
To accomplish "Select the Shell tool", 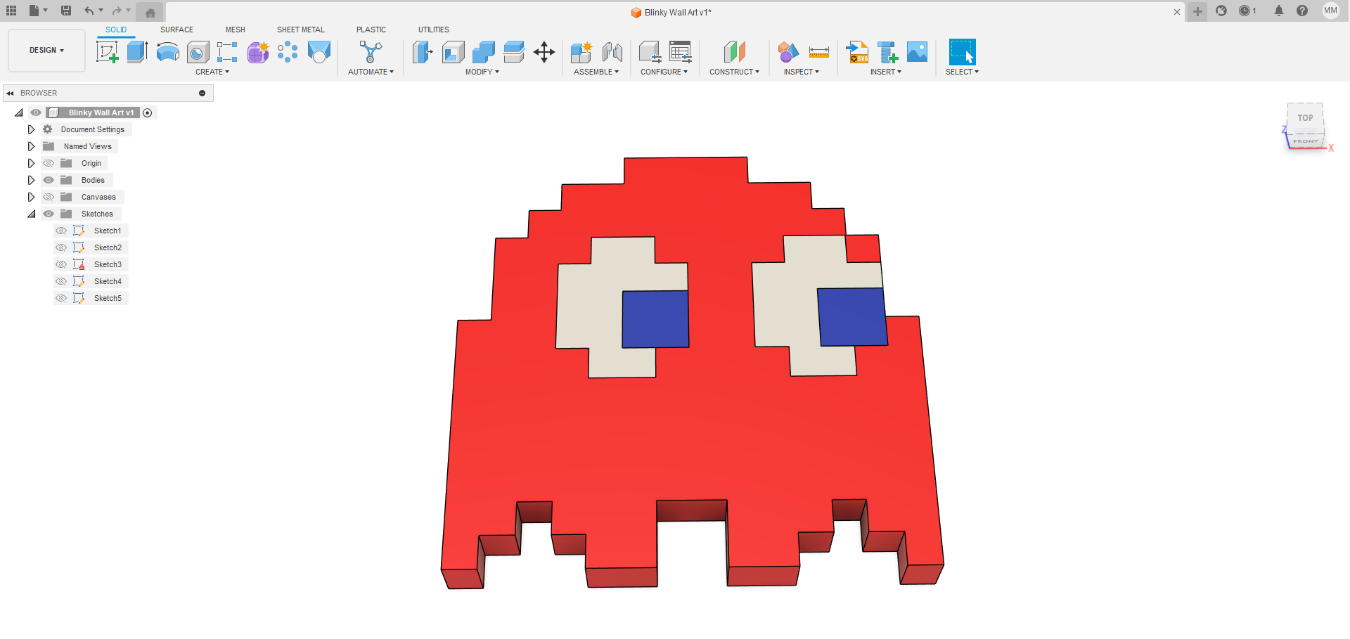I will tap(453, 52).
